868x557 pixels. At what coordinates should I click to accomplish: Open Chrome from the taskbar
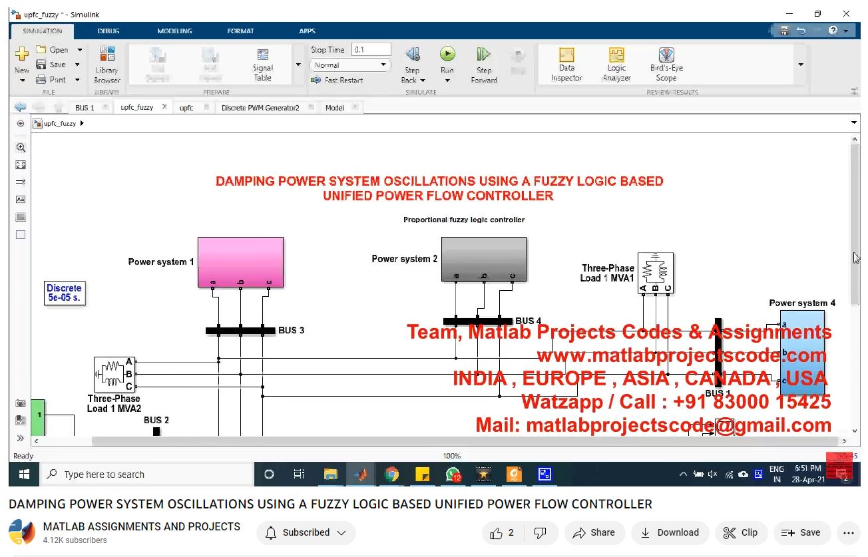391,474
